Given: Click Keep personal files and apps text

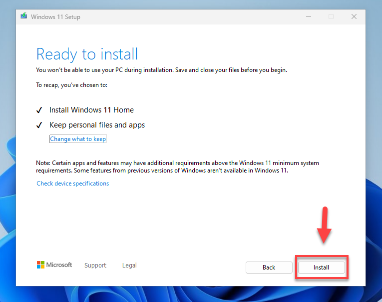Looking at the screenshot, I should (97, 125).
